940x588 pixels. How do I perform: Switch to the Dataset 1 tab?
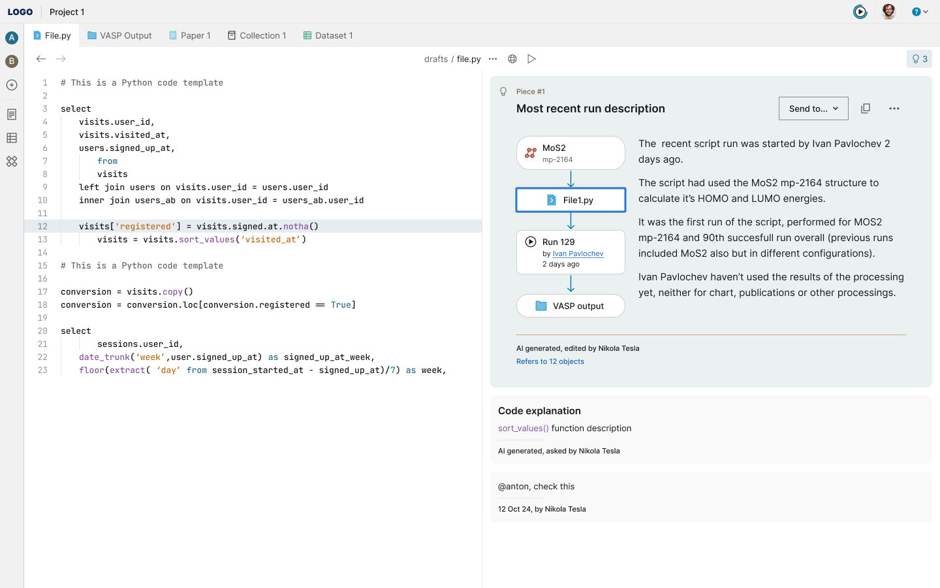[328, 36]
